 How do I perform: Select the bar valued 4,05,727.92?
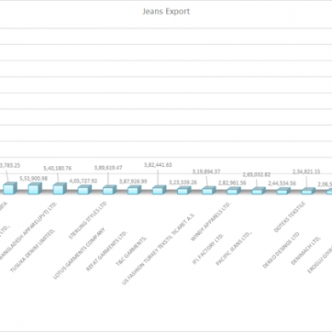pos(84,190)
